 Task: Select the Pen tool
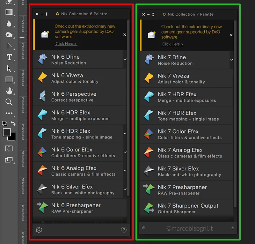click(10, 46)
